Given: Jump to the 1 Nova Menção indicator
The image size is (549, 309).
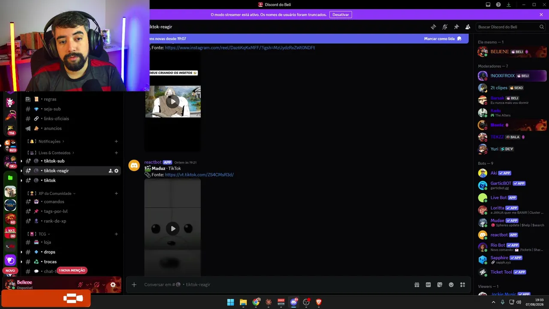Looking at the screenshot, I should click(x=72, y=270).
